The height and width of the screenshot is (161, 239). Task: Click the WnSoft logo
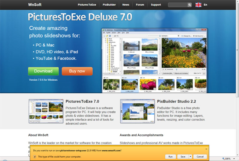pos(35,5)
